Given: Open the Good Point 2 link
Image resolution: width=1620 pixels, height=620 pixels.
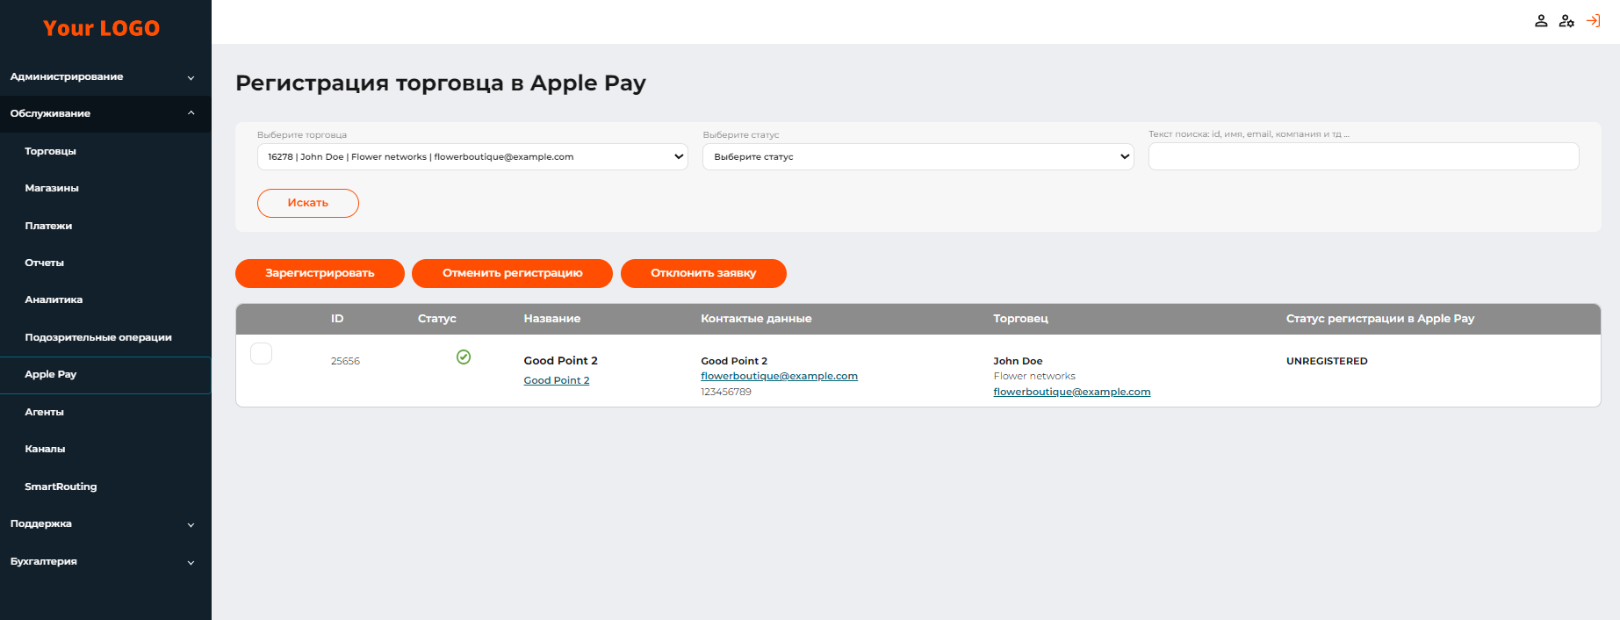Looking at the screenshot, I should [556, 380].
